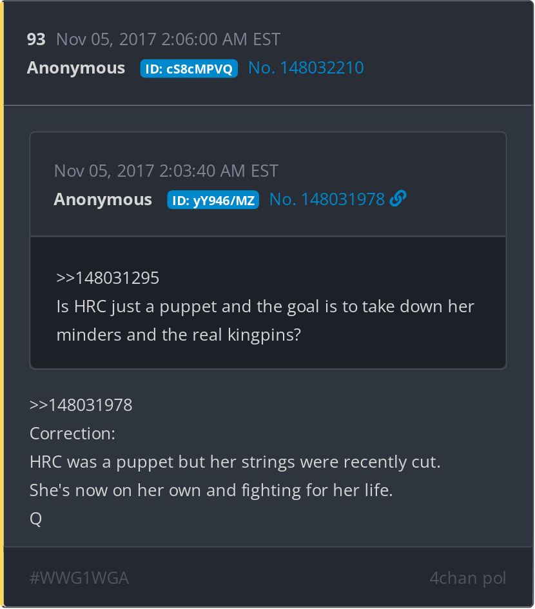Click the Nov 05, 2017 2:06:00 AM timestamp
The width and height of the screenshot is (535, 609).
pos(168,39)
